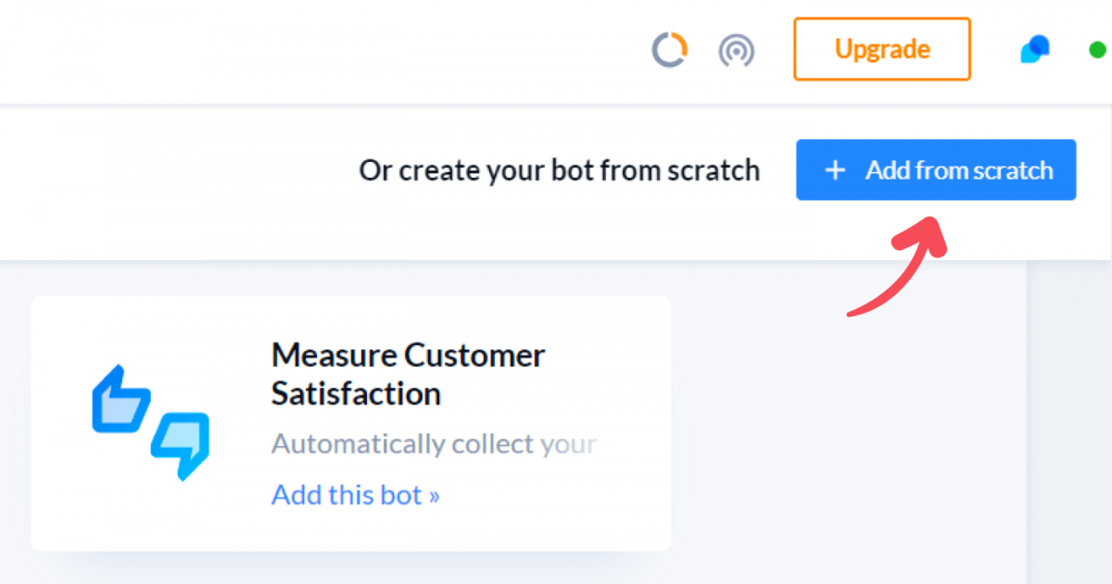Click the gray vertical strip right of the page
The height and width of the screenshot is (584, 1112).
point(1069,421)
